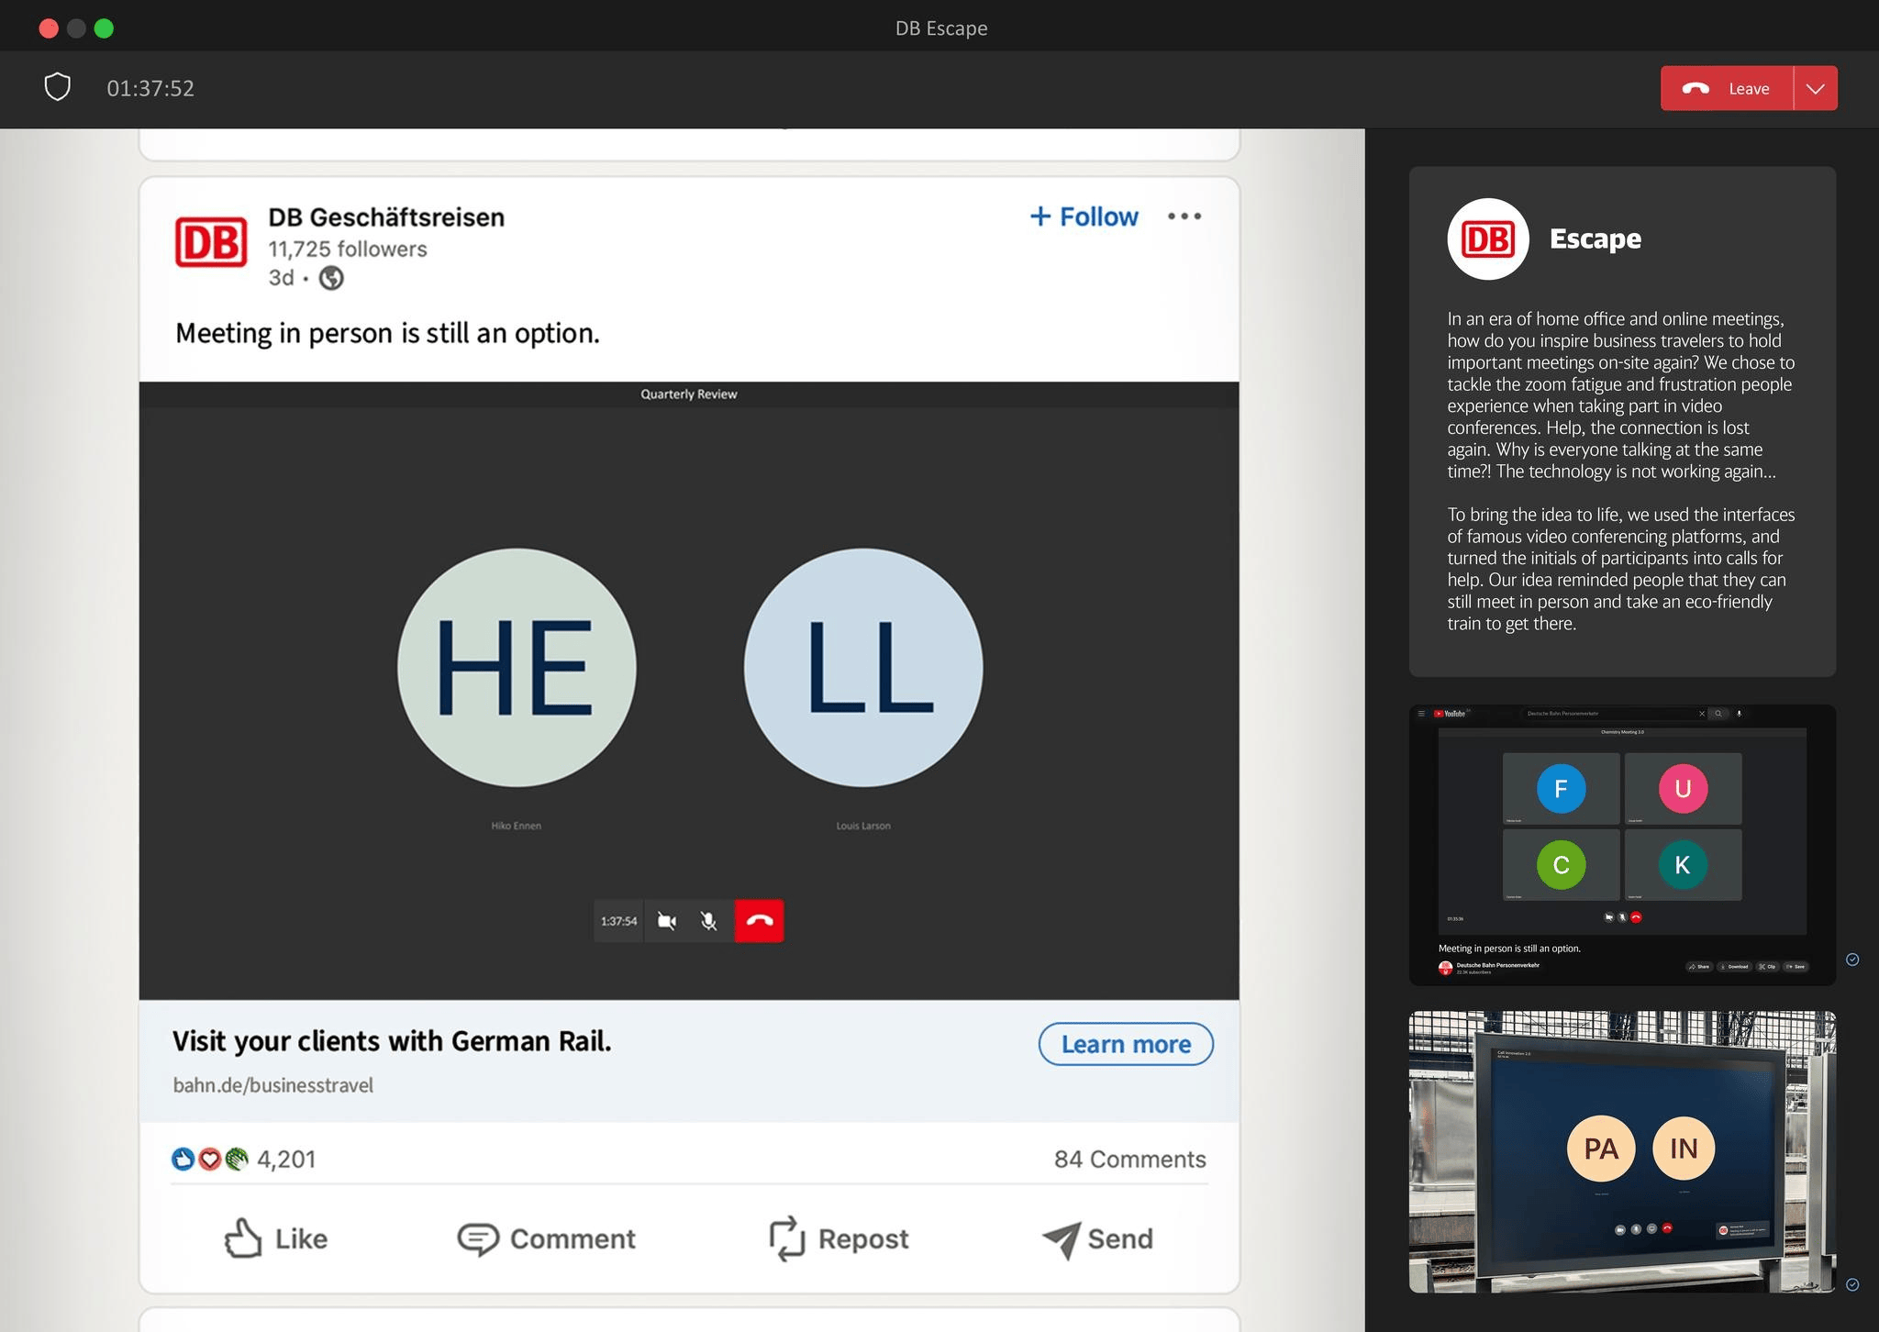The height and width of the screenshot is (1332, 1879).
Task: Click the HE participant avatar
Action: pyautogui.click(x=517, y=667)
